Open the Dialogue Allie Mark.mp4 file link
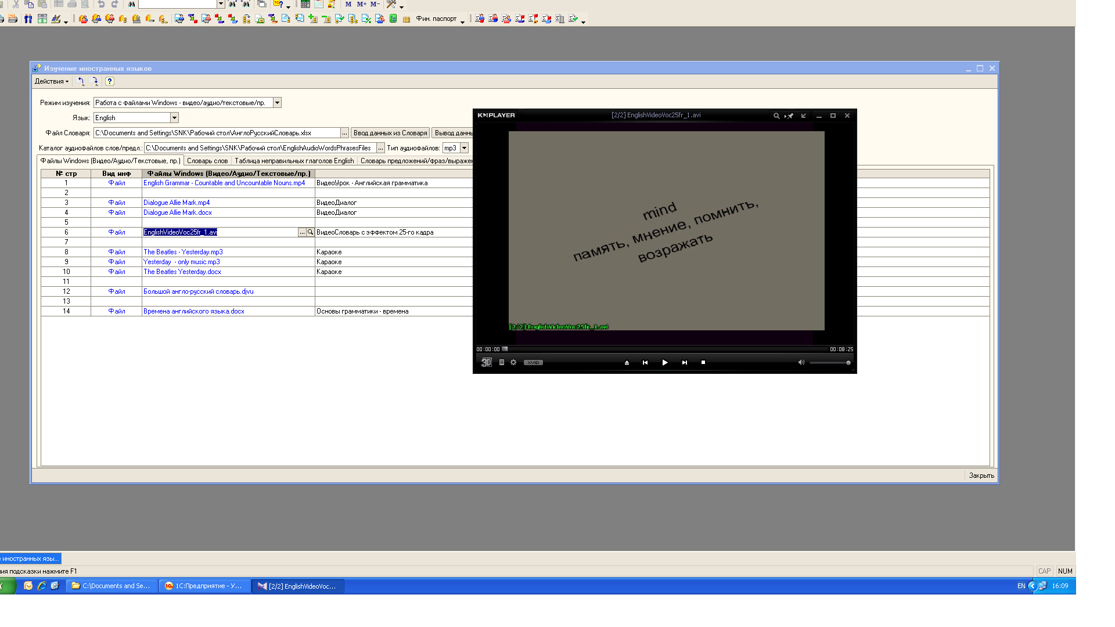 coord(177,203)
